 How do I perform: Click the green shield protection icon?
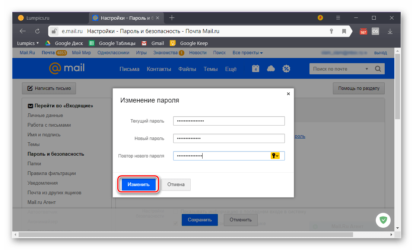click(383, 220)
